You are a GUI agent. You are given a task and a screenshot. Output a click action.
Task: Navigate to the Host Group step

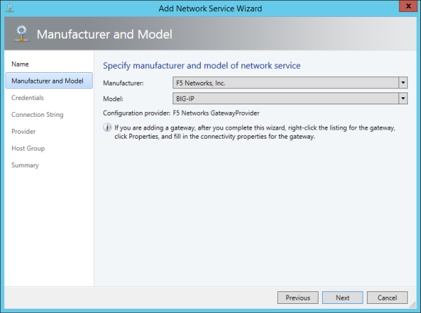pyautogui.click(x=28, y=148)
